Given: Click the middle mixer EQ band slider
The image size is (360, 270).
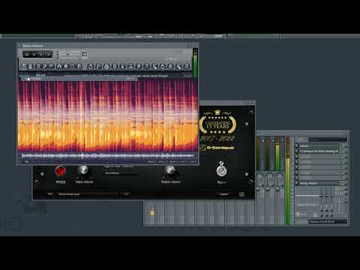Looking at the screenshot, I should click(326, 196).
